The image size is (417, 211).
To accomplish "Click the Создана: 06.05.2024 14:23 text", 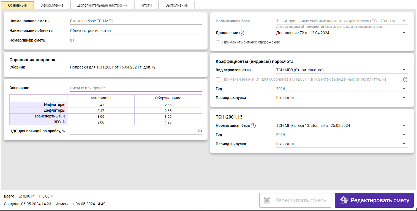I will click(x=28, y=204).
